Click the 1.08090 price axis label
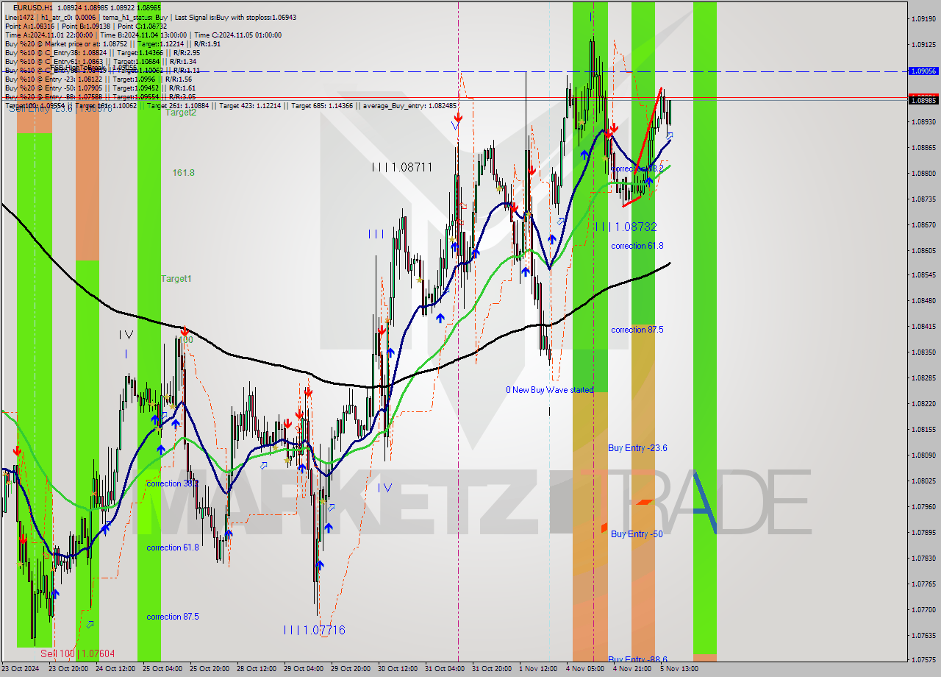This screenshot has width=941, height=677. pos(923,455)
